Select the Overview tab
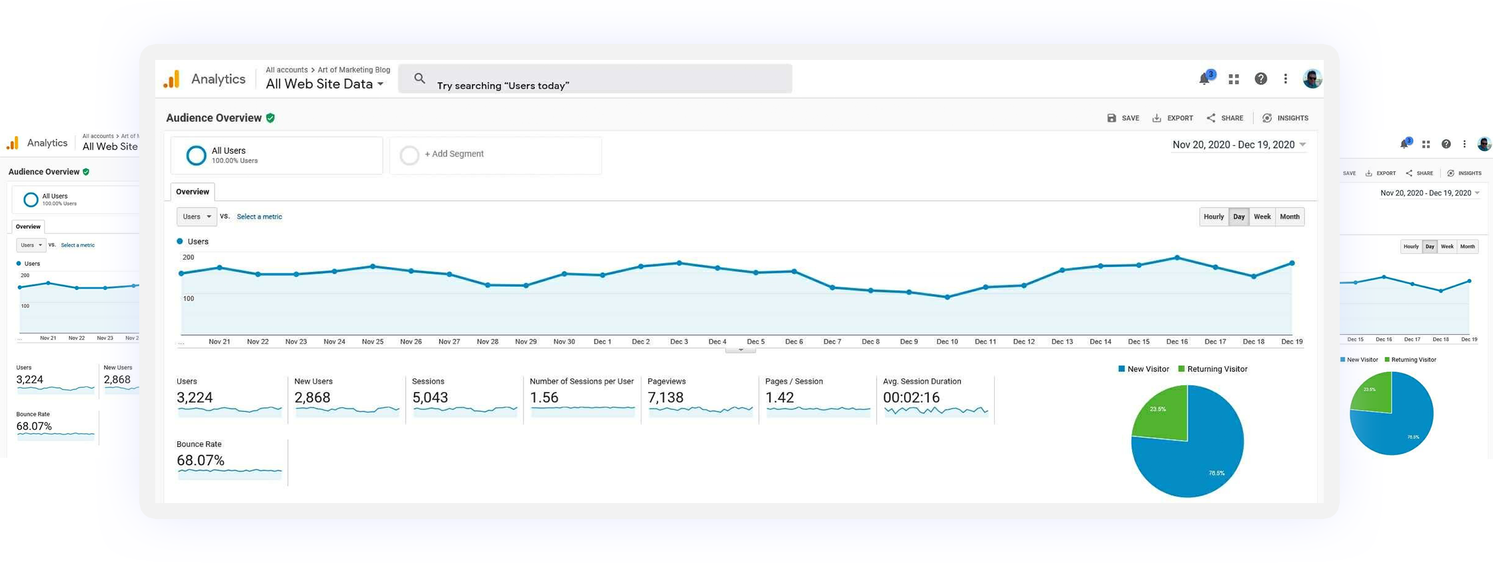This screenshot has height=563, width=1493. [x=193, y=192]
